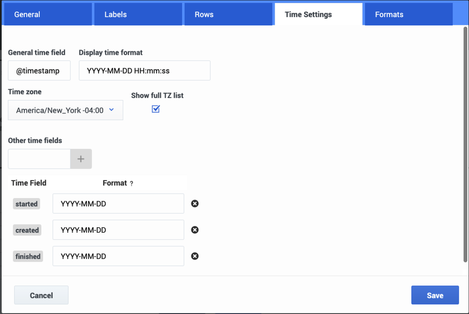Open the Time zone dropdown

coord(66,110)
